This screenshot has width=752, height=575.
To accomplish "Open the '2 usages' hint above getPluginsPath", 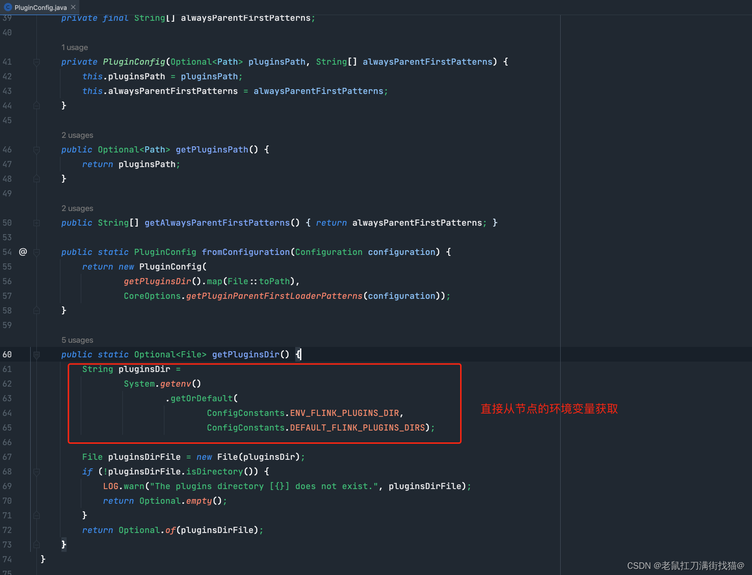I will 77,135.
